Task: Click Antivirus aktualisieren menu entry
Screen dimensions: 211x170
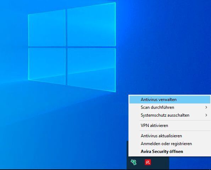Action: [x=170, y=136]
